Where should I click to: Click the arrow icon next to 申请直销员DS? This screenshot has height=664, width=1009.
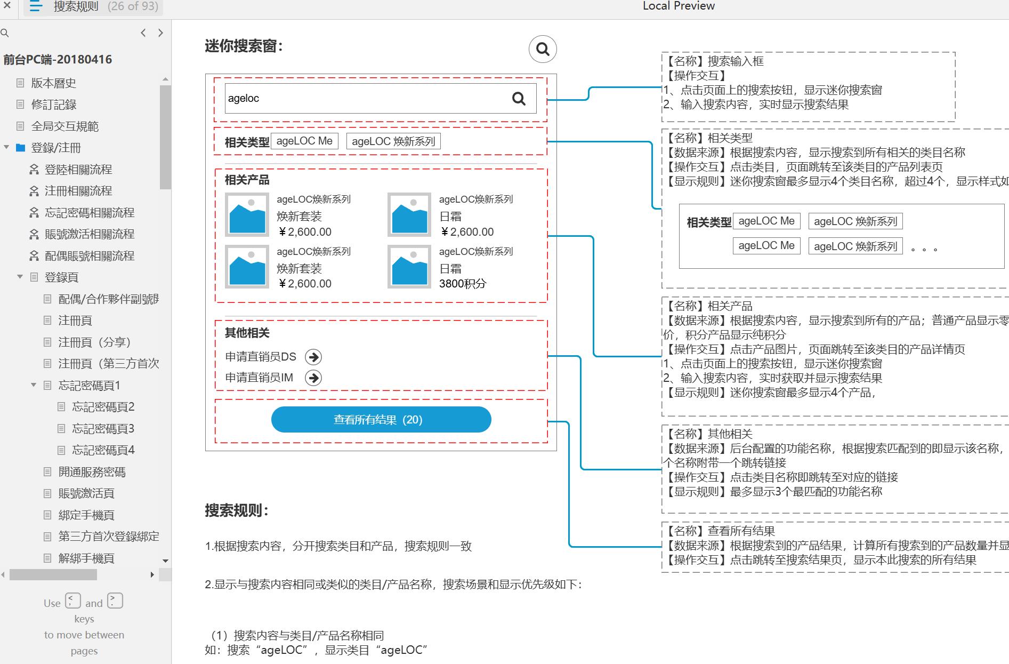click(x=313, y=357)
